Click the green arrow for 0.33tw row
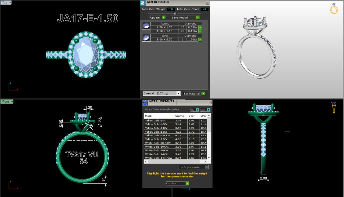This screenshot has height=197, width=344. [x=200, y=27]
